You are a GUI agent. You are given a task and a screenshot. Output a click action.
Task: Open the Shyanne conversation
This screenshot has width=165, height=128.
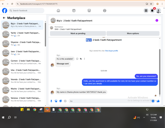[22, 44]
